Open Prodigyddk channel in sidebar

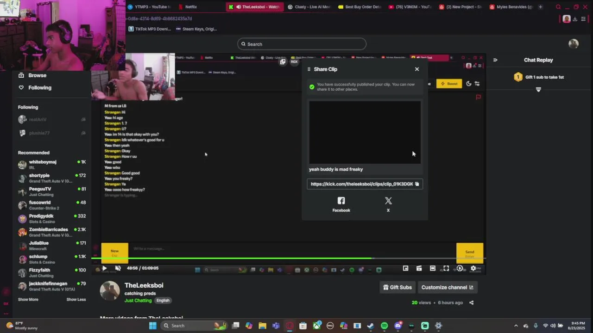click(x=52, y=218)
